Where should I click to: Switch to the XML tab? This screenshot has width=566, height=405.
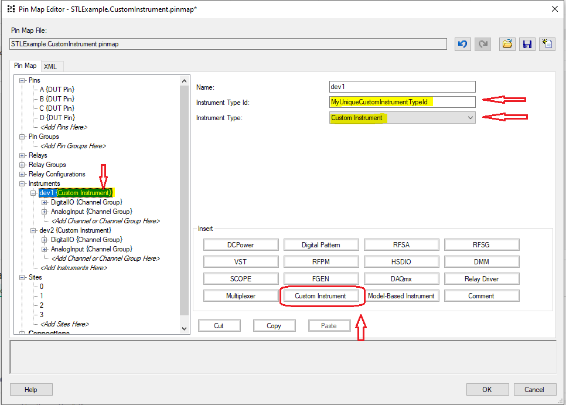click(x=50, y=67)
